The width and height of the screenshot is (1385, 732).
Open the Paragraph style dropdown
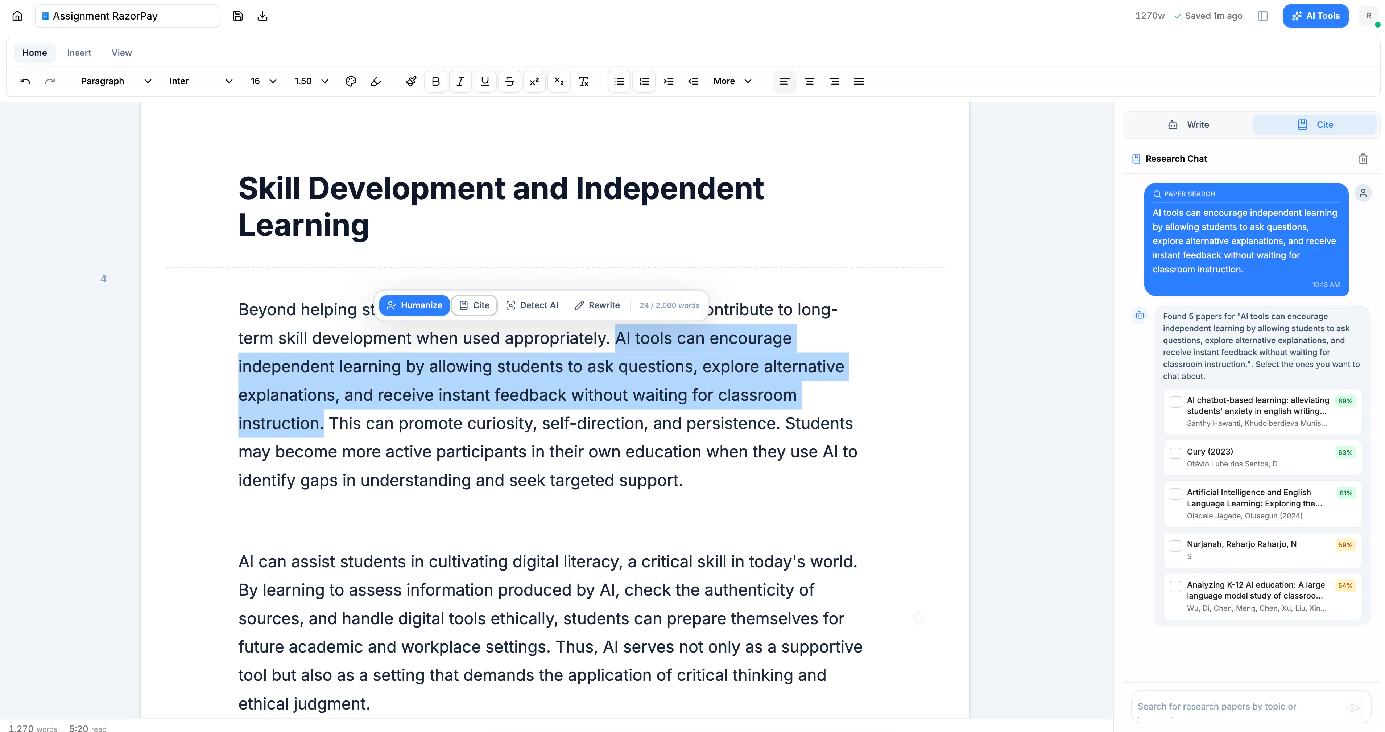pyautogui.click(x=116, y=81)
